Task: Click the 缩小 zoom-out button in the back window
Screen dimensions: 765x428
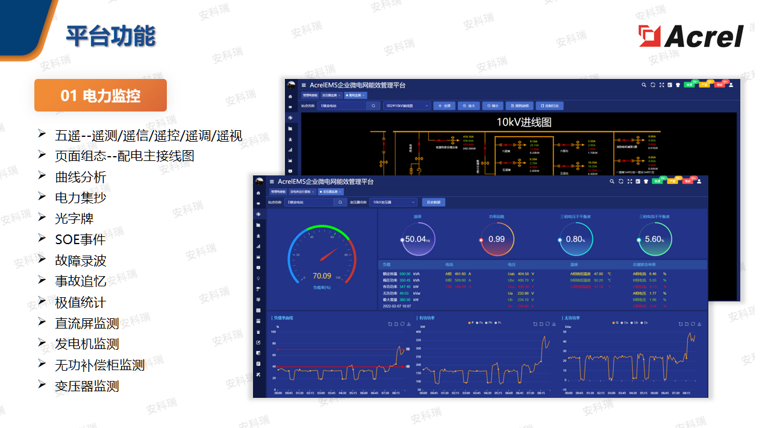Action: tap(493, 105)
